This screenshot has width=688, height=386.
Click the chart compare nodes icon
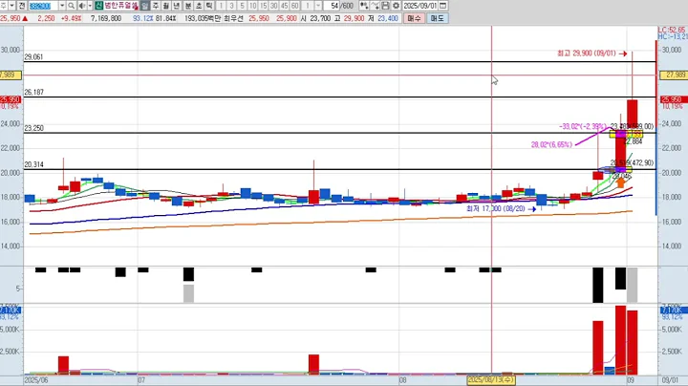(x=364, y=6)
